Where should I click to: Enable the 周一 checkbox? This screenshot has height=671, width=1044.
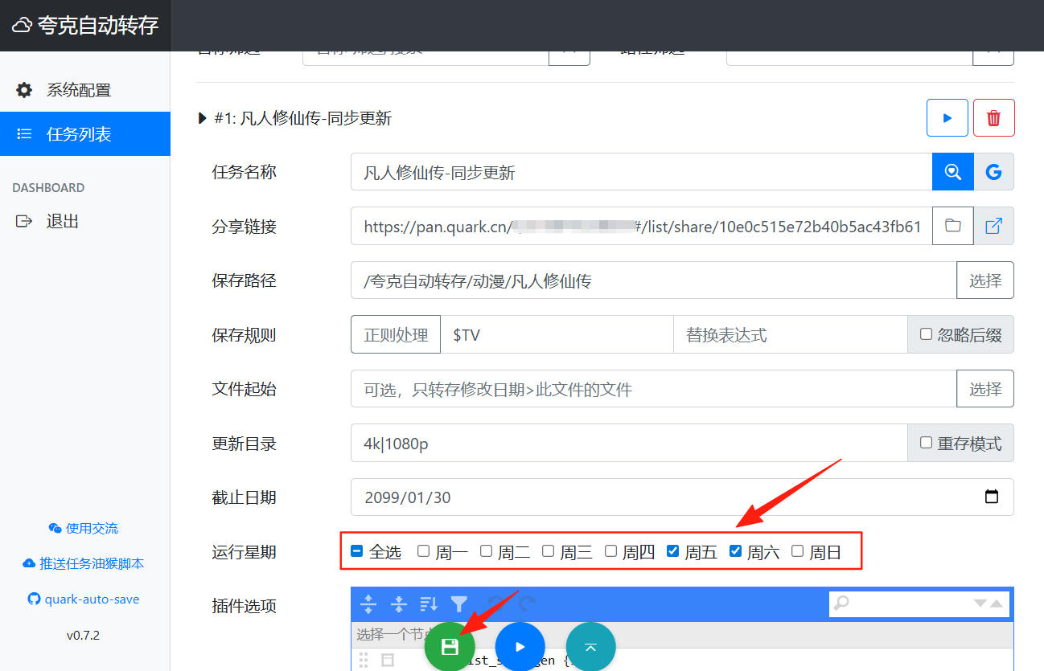point(424,551)
